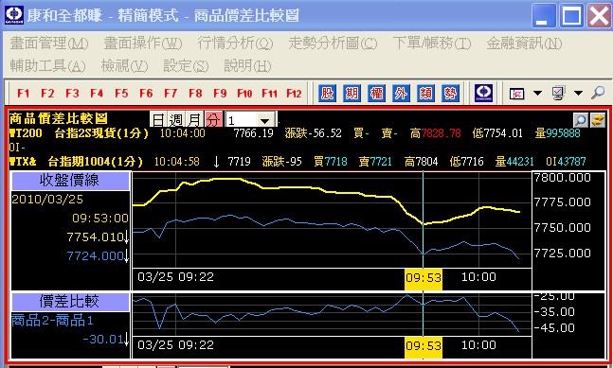This screenshot has width=613, height=368.
Task: Switch chart period to 日 daily
Action: 158,119
